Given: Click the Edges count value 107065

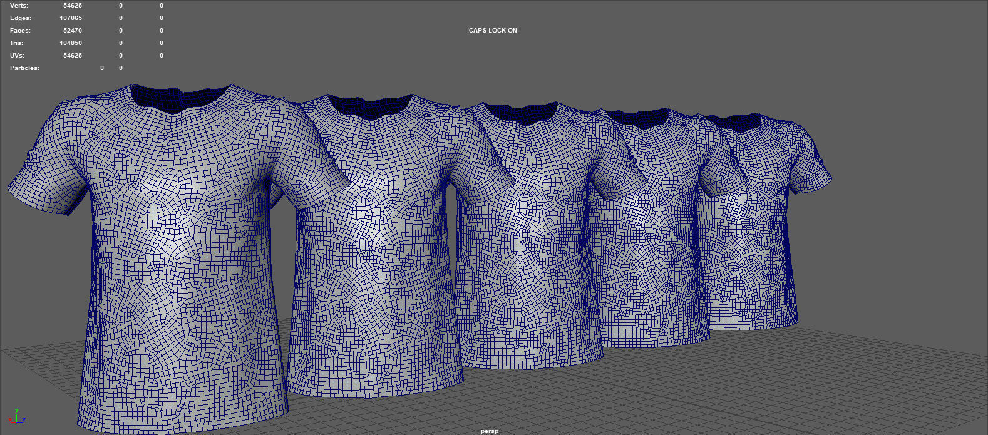Looking at the screenshot, I should (71, 18).
